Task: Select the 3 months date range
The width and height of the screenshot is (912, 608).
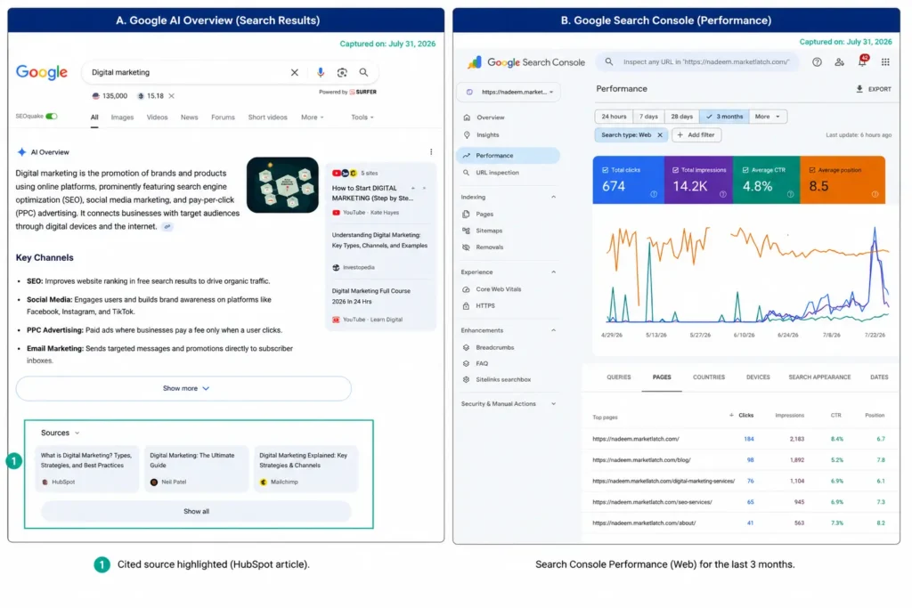Action: tap(724, 117)
